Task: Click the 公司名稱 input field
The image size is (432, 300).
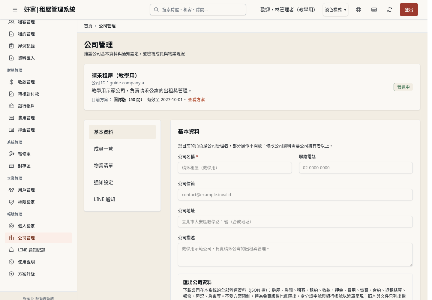Action: tap(235, 168)
